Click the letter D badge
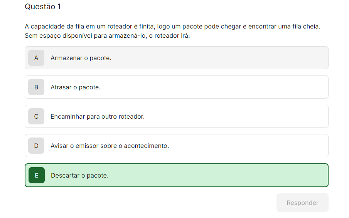 click(36, 146)
